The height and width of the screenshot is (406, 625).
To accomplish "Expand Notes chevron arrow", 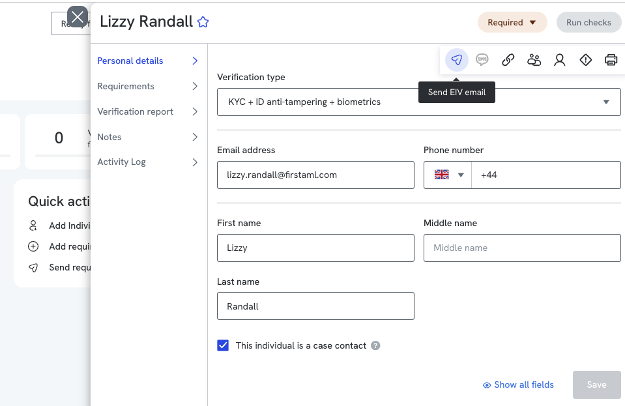I will (x=195, y=137).
